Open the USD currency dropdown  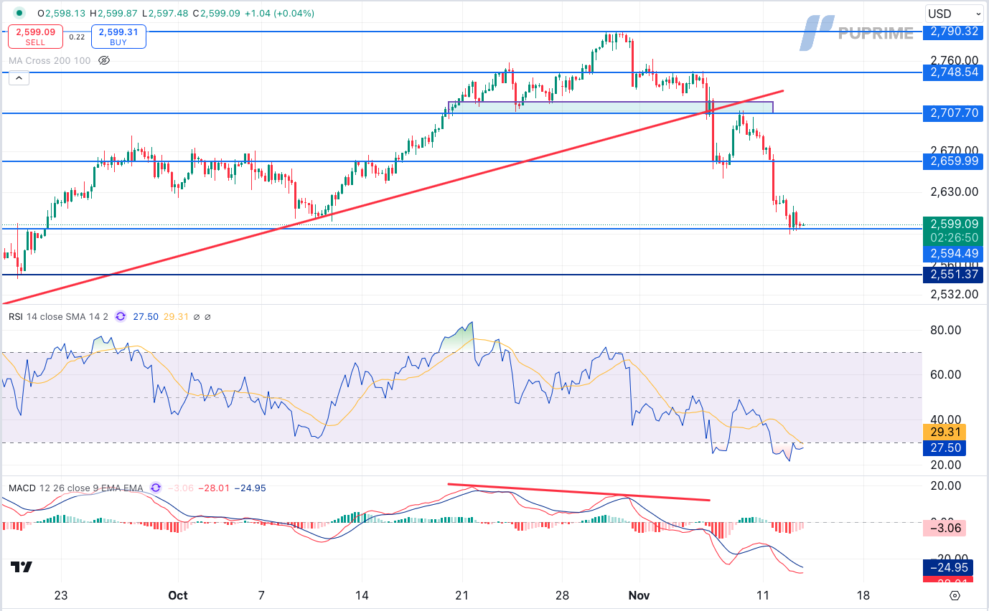pyautogui.click(x=954, y=14)
